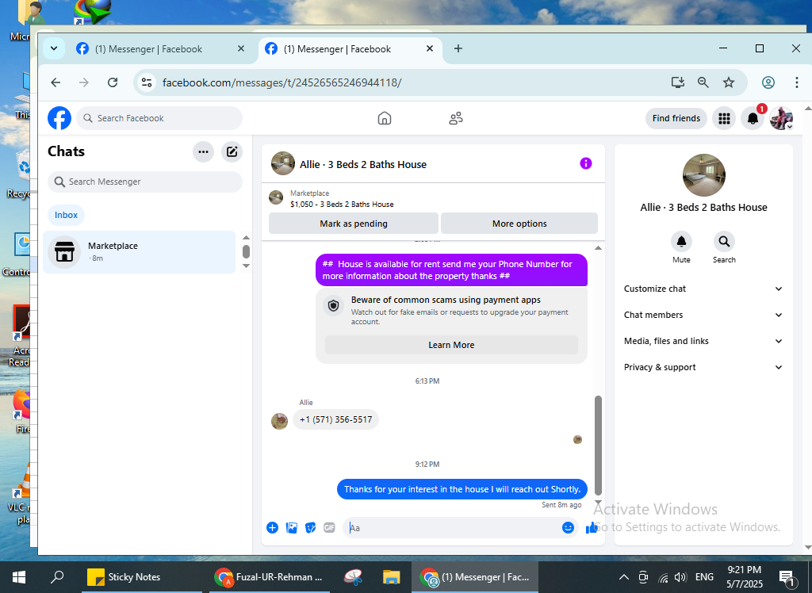Open File Explorer in taskbar
This screenshot has width=812, height=593.
pyautogui.click(x=391, y=577)
